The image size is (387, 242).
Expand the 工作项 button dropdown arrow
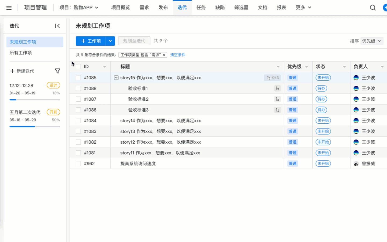click(x=110, y=41)
